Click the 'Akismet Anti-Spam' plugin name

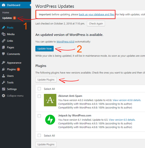coord(70,96)
